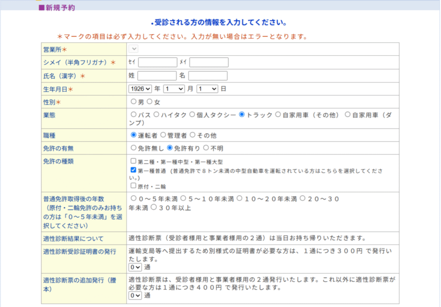Check 第二種・第一種中型・第一種大型 checkbox
441x307 pixels.
pos(134,161)
